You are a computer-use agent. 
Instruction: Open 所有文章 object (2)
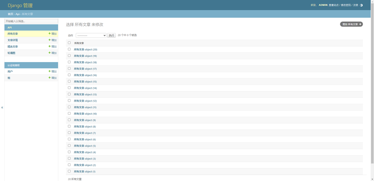(x=85, y=165)
